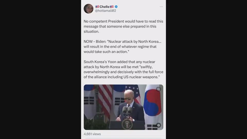
Task: Select the 'No competent President' paragraph
Action: pyautogui.click(x=123, y=26)
